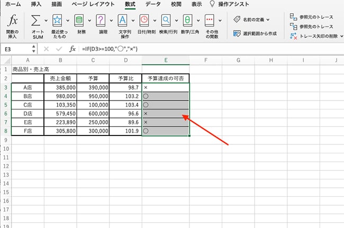
Task: Open the Recently Used functions star icon
Action: 57,21
